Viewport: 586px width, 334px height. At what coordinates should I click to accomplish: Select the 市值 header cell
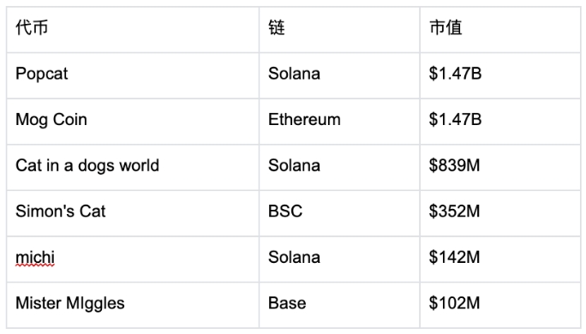coord(500,29)
